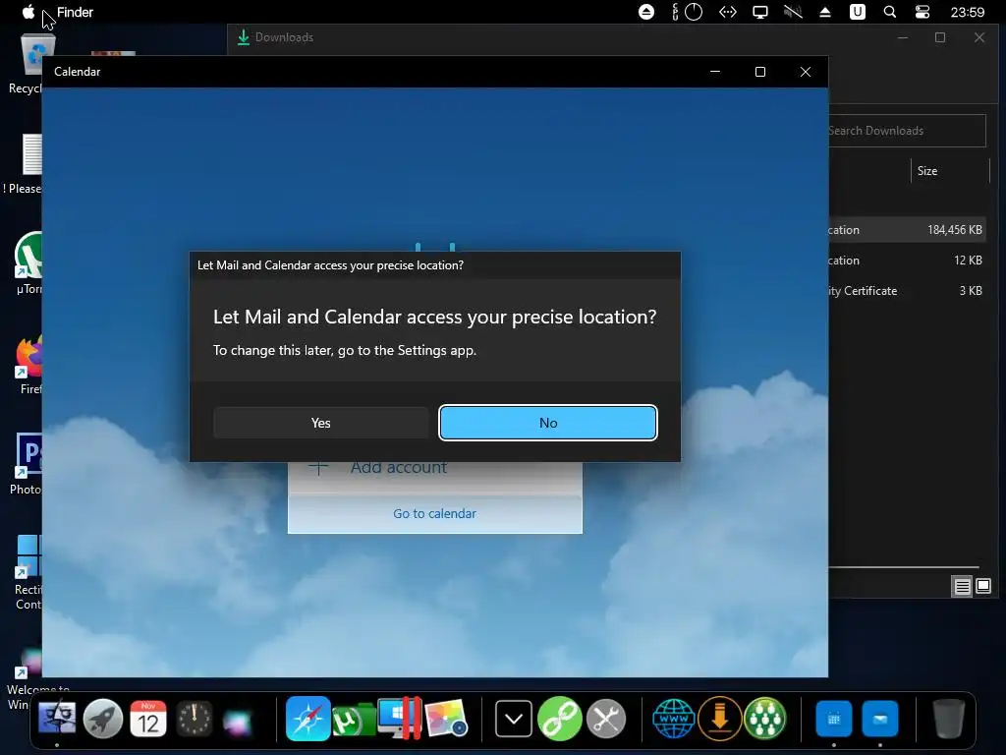Image resolution: width=1006 pixels, height=755 pixels.
Task: Open Control Center toggles icon
Action: point(922,12)
